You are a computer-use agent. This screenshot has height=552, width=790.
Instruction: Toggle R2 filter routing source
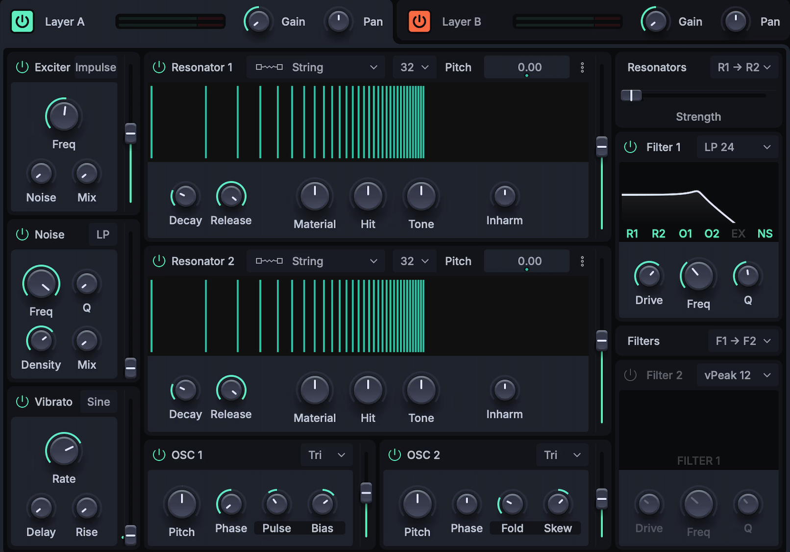pos(658,233)
